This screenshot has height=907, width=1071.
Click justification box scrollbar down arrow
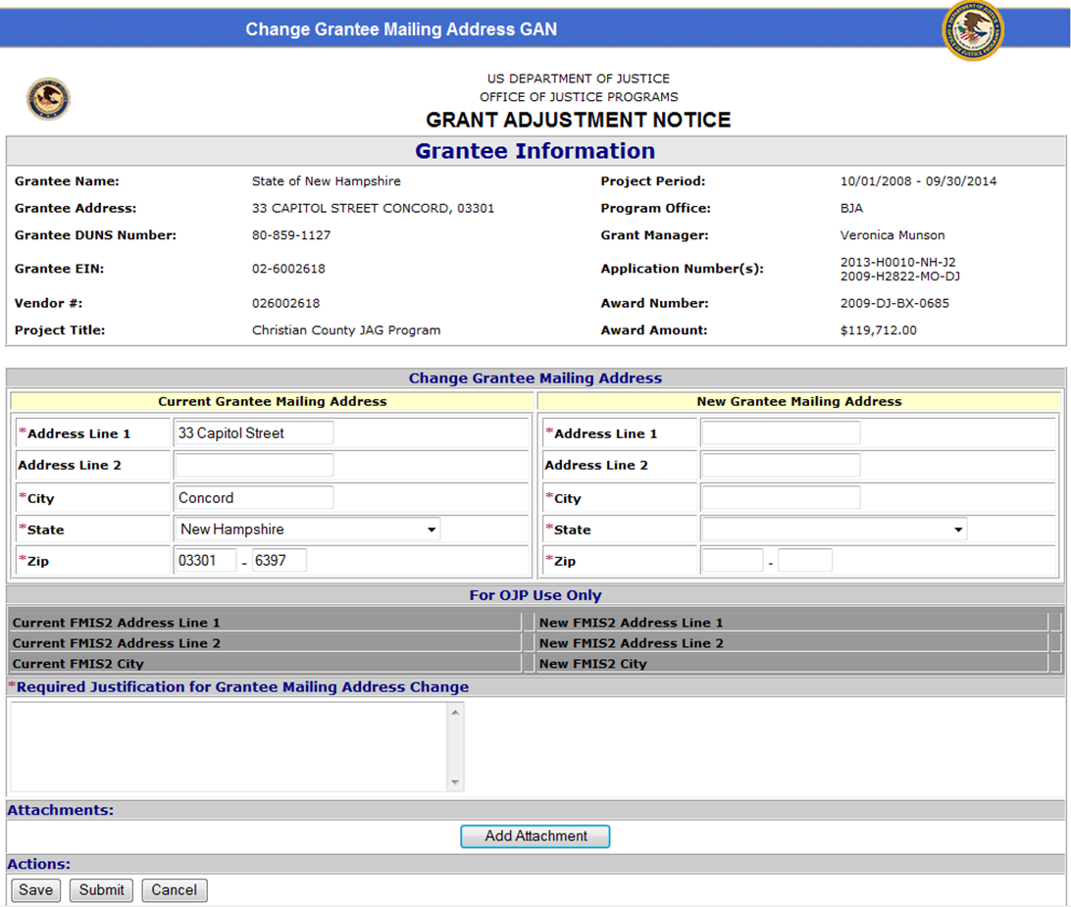click(455, 782)
